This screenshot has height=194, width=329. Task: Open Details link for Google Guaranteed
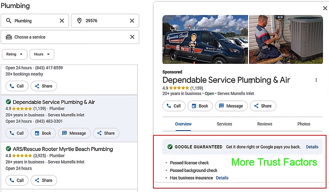[312, 147]
